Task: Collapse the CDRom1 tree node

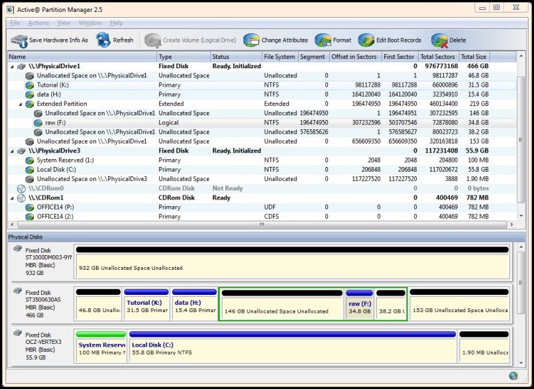Action: pos(13,198)
